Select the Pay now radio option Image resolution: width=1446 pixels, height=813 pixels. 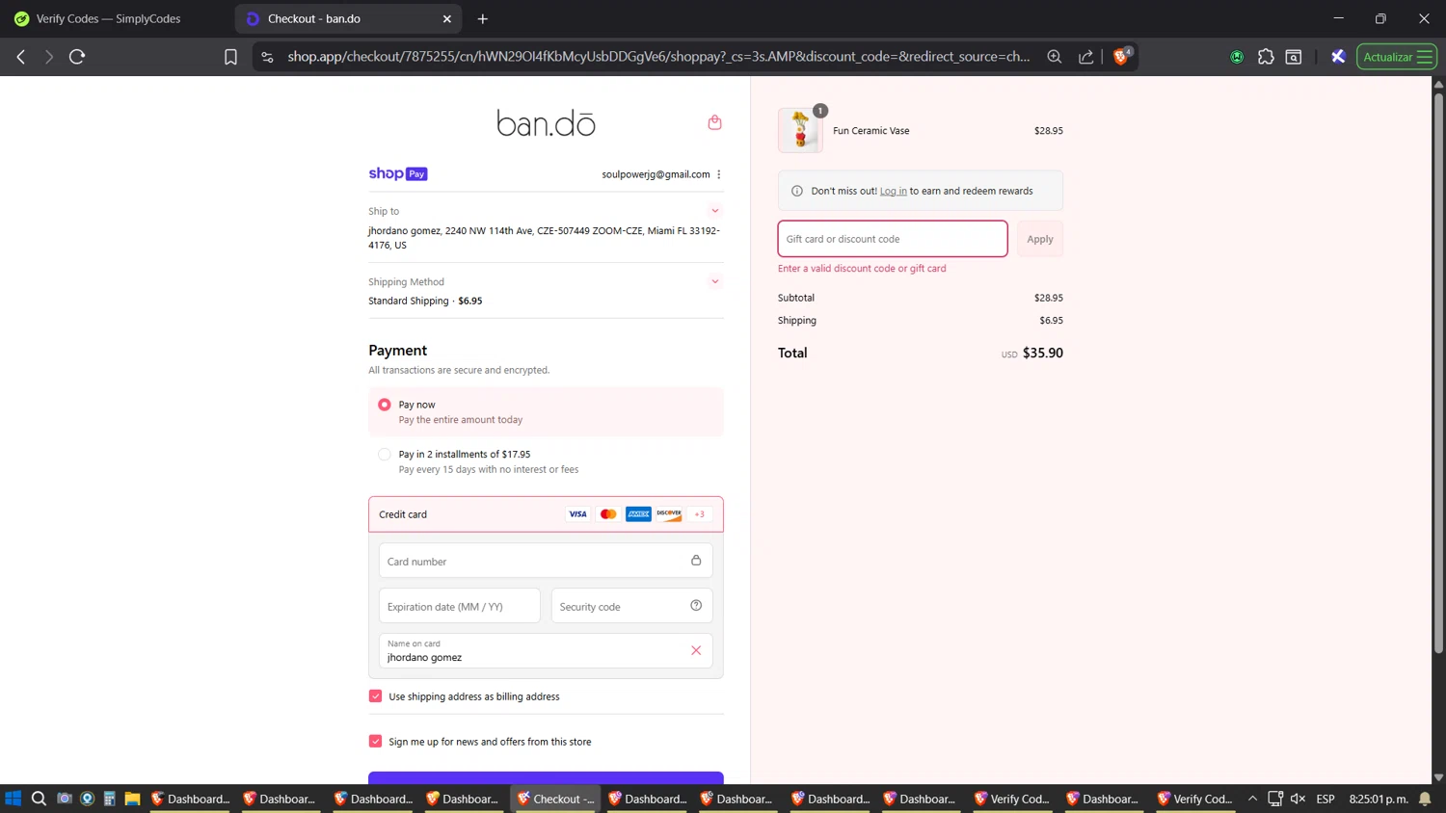point(385,405)
